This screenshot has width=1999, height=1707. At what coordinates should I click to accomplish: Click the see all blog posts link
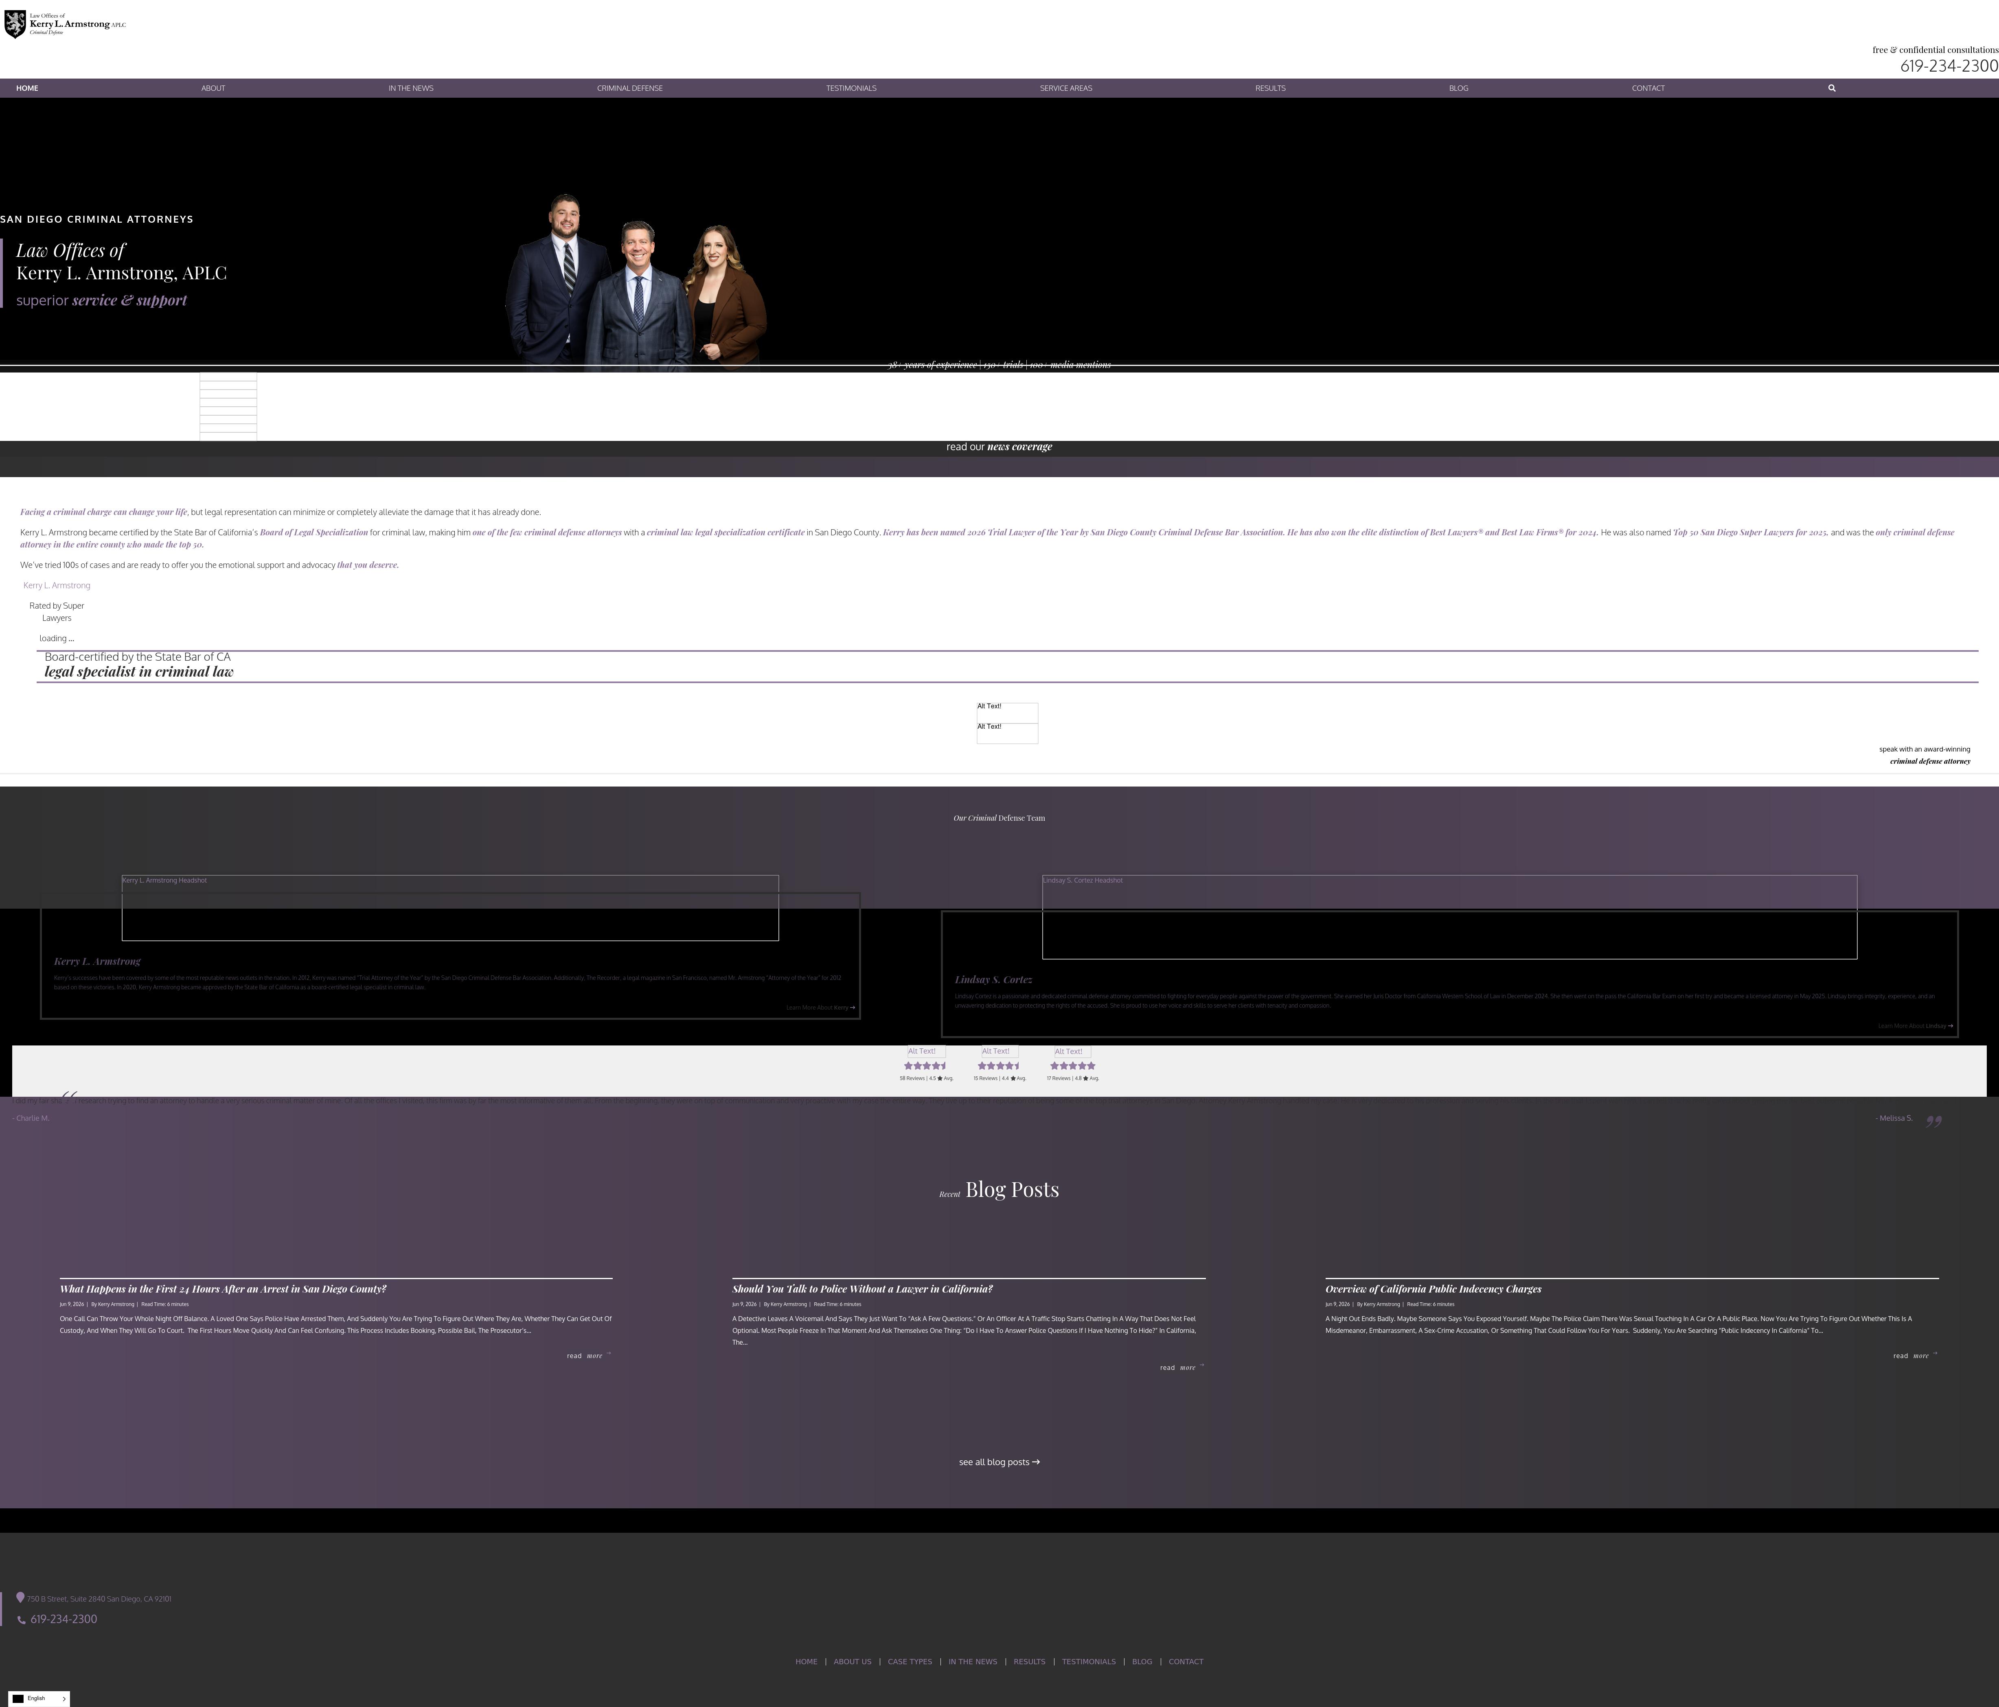[1000, 1462]
